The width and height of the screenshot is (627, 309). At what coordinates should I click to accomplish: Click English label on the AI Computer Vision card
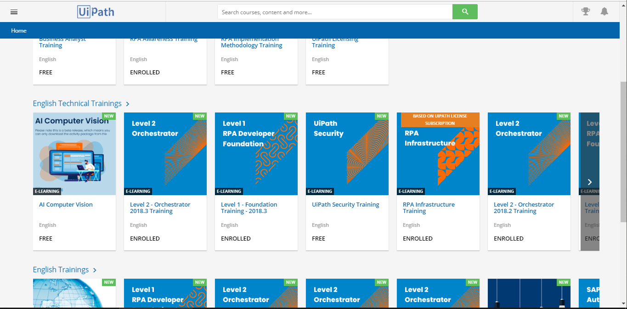click(48, 225)
